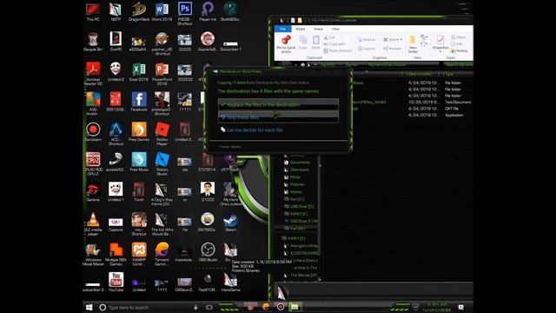The image size is (556, 313).
Task: Open the Word 2016 desktop icon
Action: point(162,11)
